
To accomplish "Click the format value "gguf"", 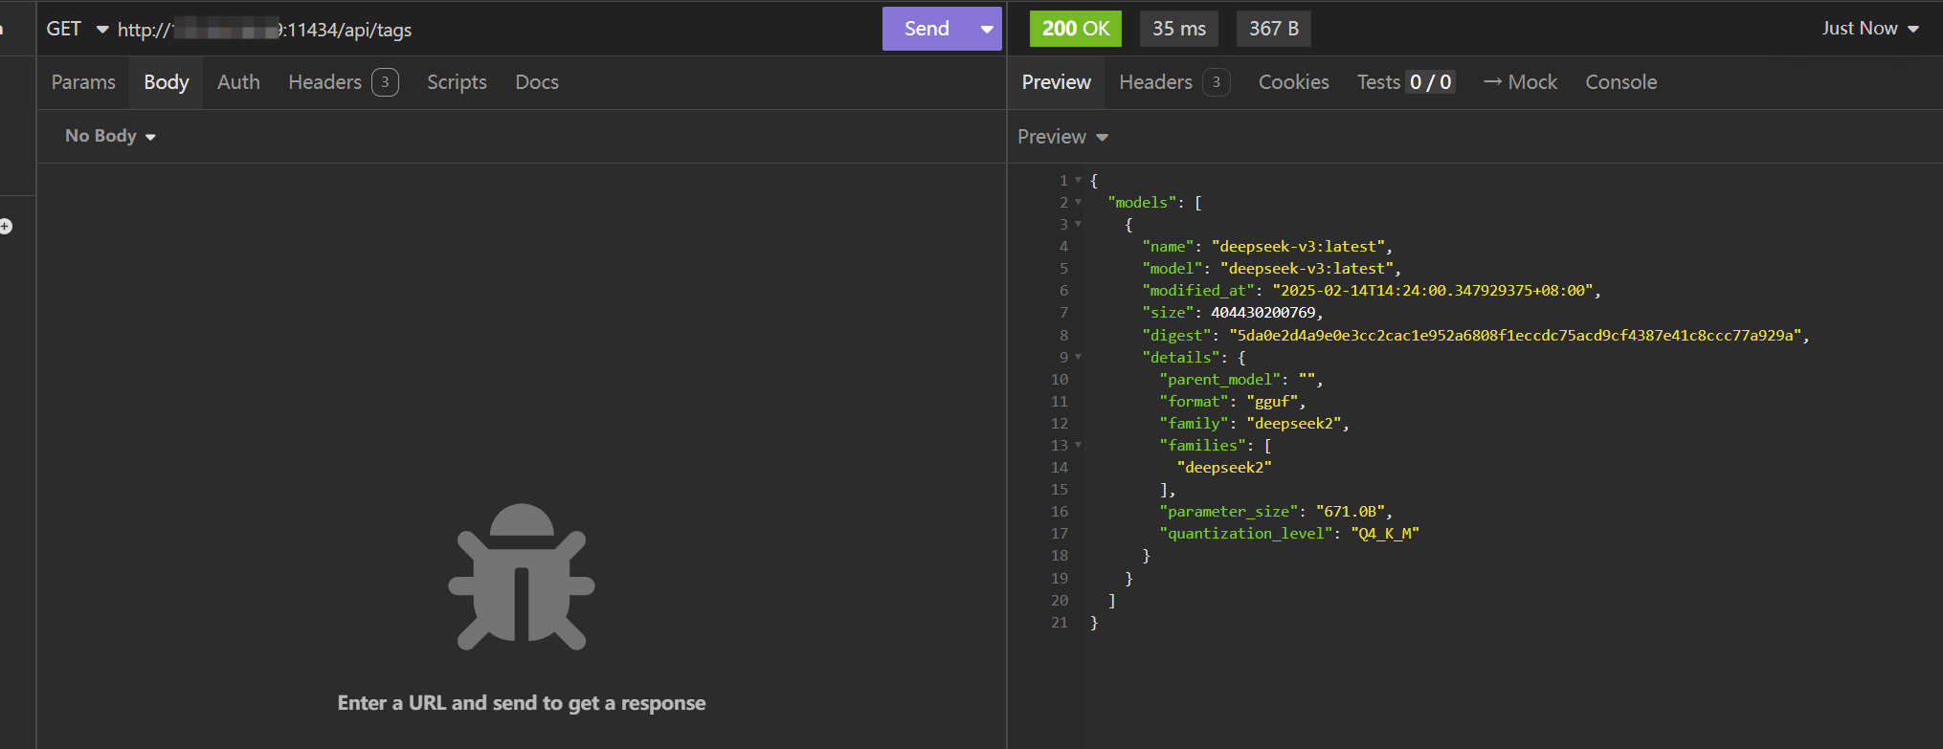I will pyautogui.click(x=1272, y=402).
